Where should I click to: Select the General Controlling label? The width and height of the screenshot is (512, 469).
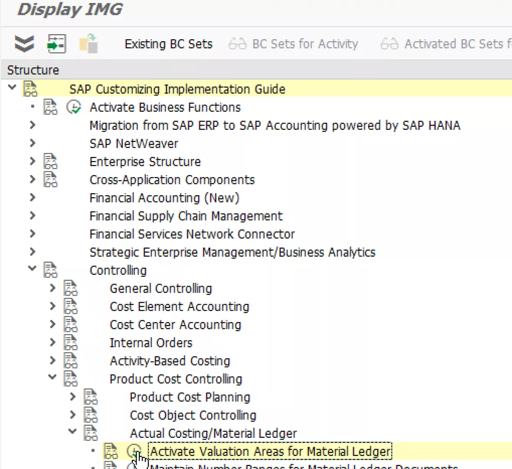click(x=161, y=288)
